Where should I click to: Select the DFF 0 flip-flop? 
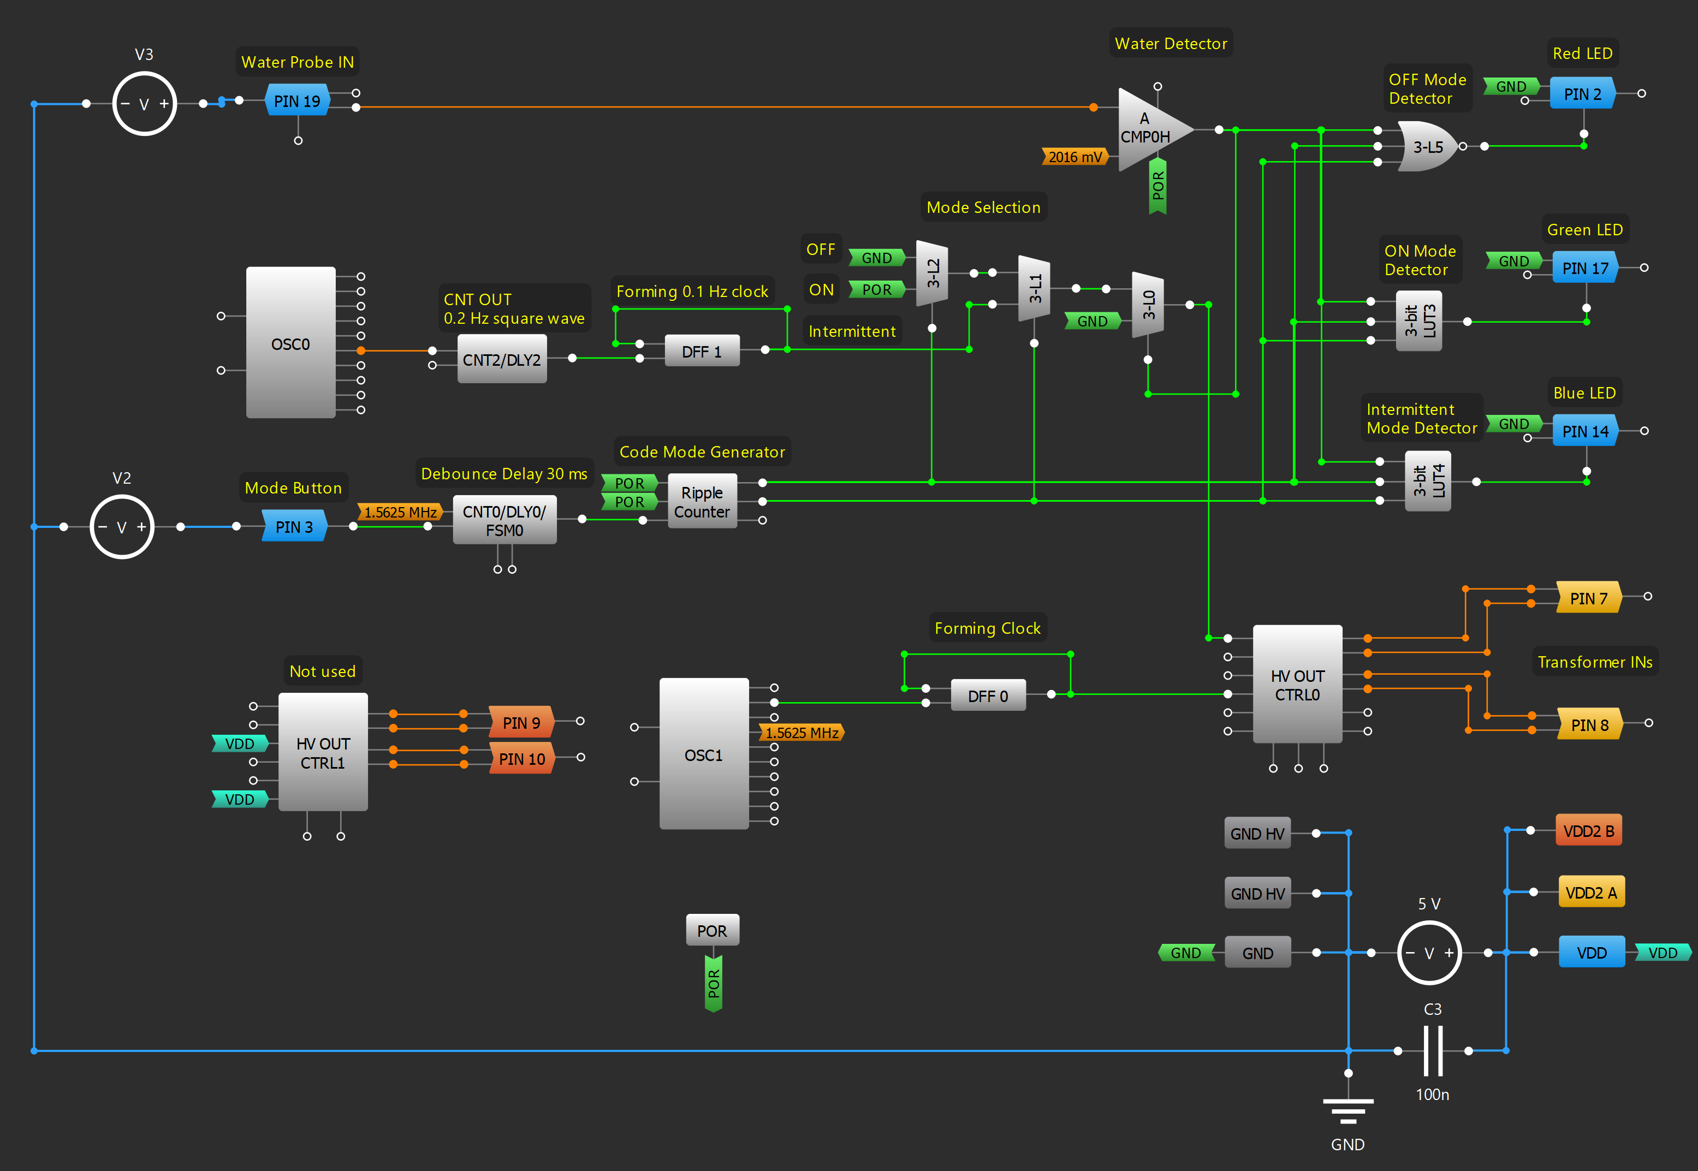(x=988, y=695)
